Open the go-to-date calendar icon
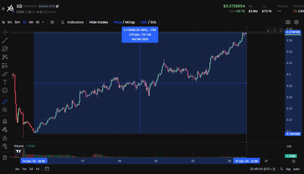 47,169
